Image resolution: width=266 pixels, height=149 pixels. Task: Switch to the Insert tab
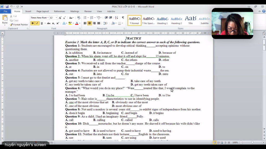(28, 11)
